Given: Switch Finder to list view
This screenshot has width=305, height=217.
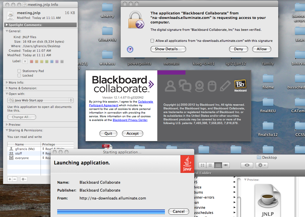Looking at the screenshot, I should (210, 165).
